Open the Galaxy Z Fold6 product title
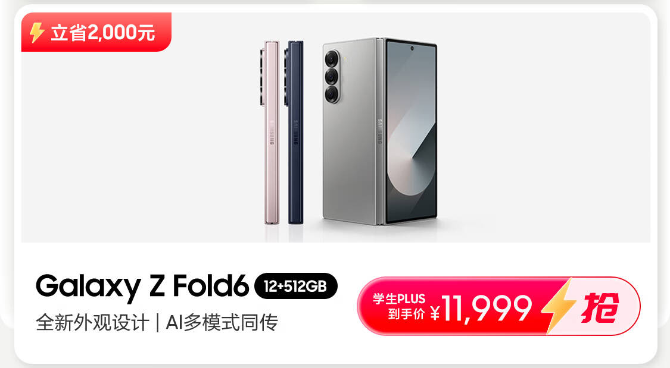The height and width of the screenshot is (368, 670). click(x=142, y=286)
